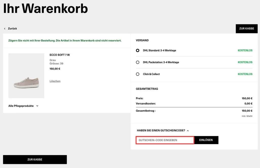The height and width of the screenshot is (168, 260).
Task: Expand the Alle Pflegeprodukte section
Action: [x=23, y=106]
